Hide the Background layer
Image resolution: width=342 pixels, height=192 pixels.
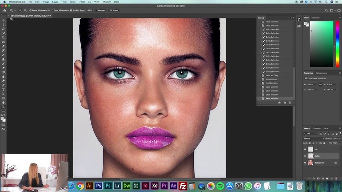[x=305, y=163]
